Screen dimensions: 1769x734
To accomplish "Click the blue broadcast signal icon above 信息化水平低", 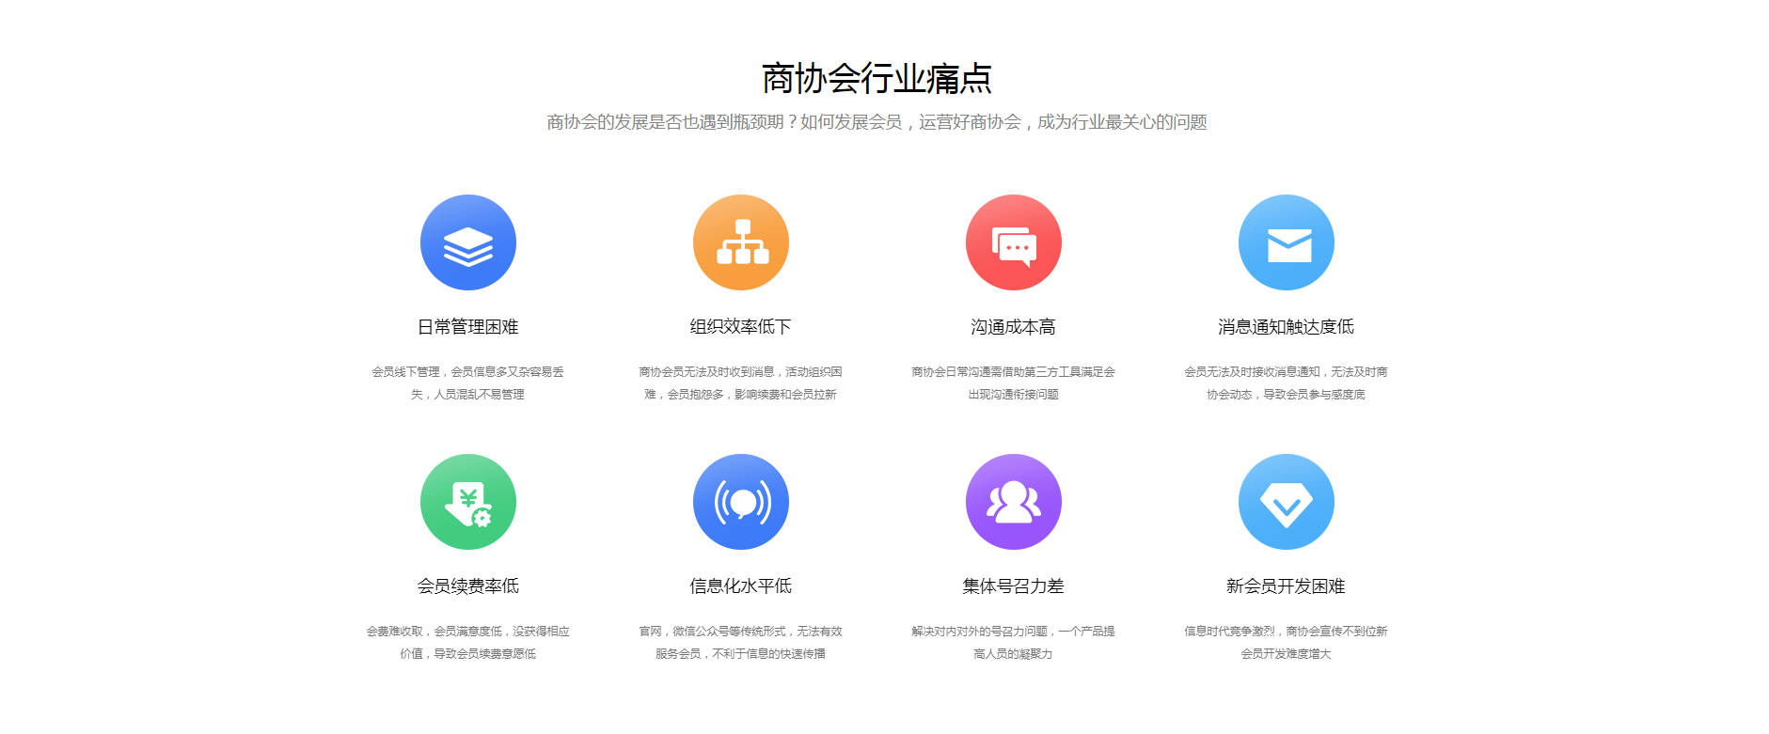I will (x=741, y=502).
